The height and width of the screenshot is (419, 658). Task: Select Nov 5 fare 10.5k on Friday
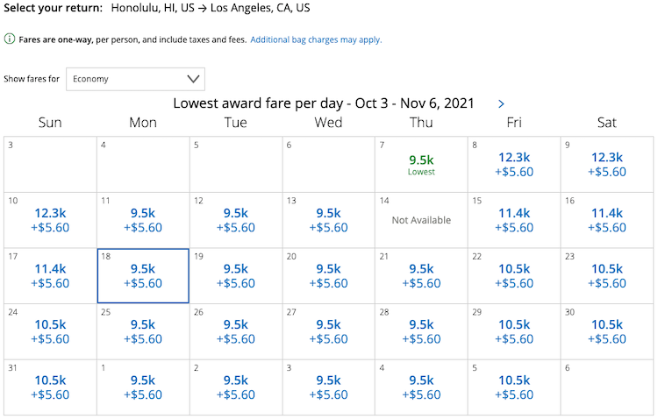tap(514, 387)
